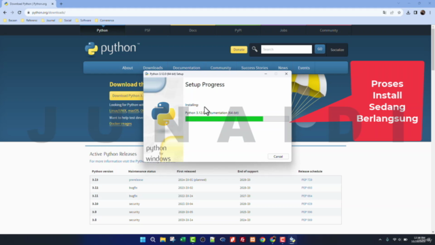Cancel the Python setup installation
435x245 pixels.
(278, 157)
